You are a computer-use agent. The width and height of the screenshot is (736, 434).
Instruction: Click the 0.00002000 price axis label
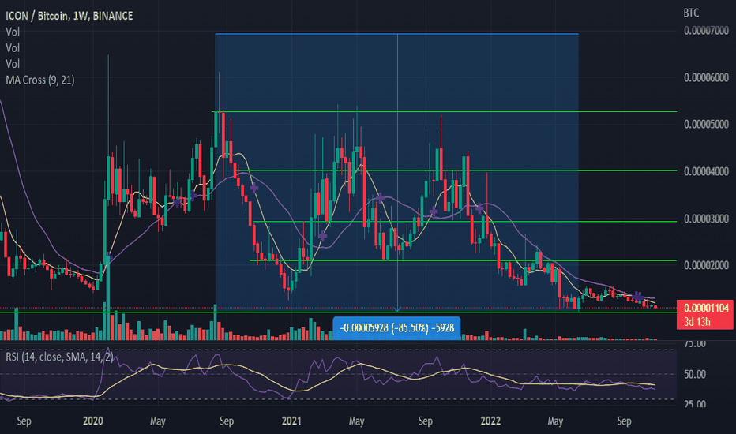click(706, 266)
